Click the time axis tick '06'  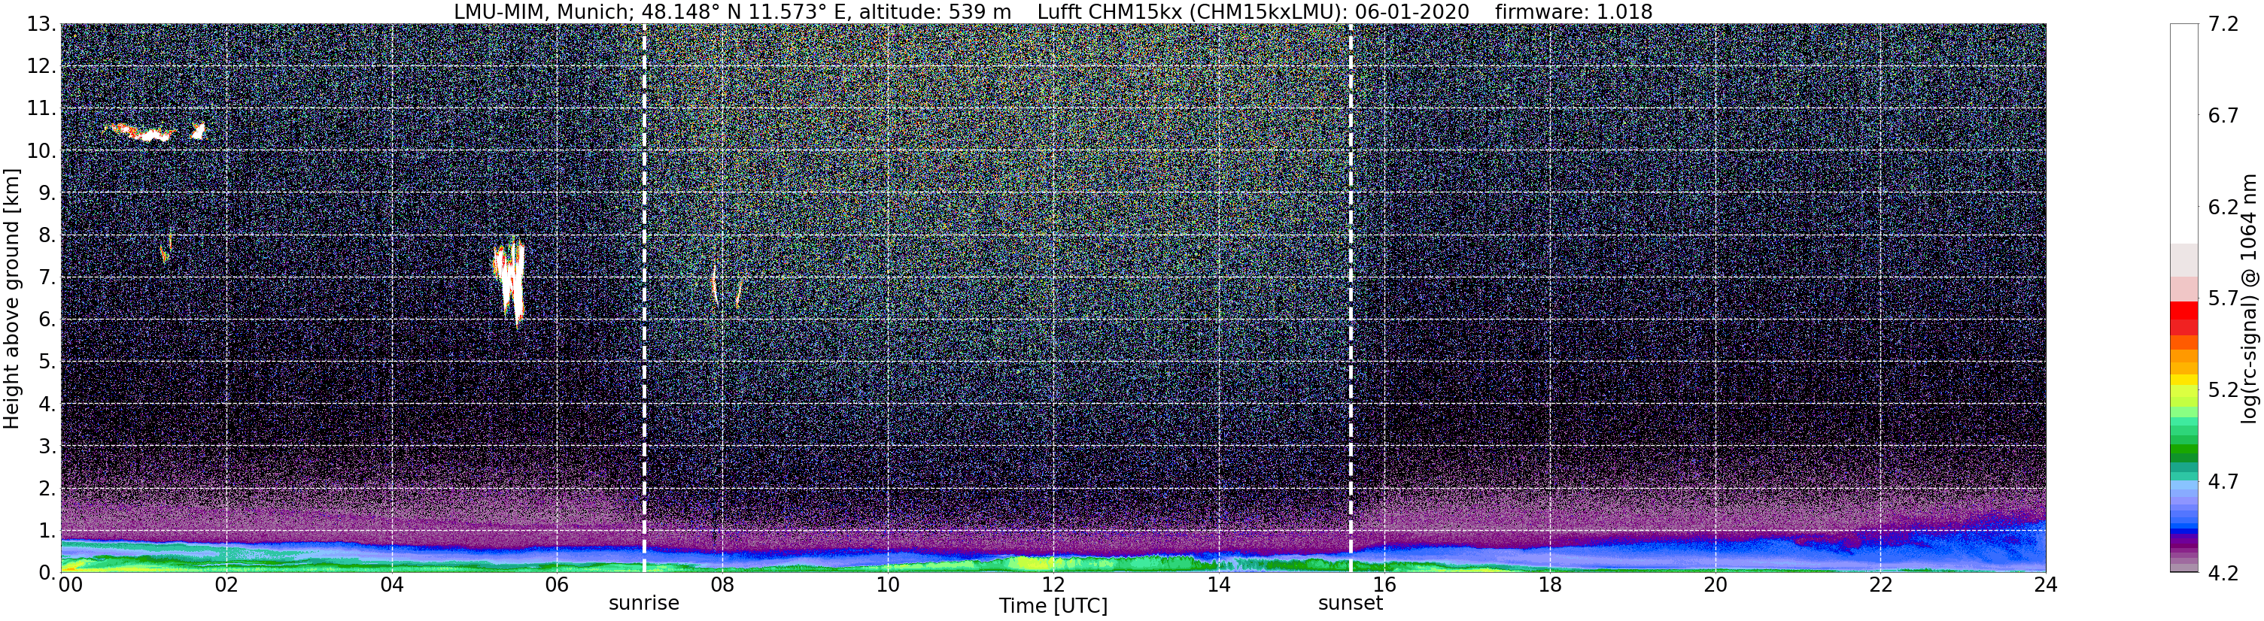point(558,585)
